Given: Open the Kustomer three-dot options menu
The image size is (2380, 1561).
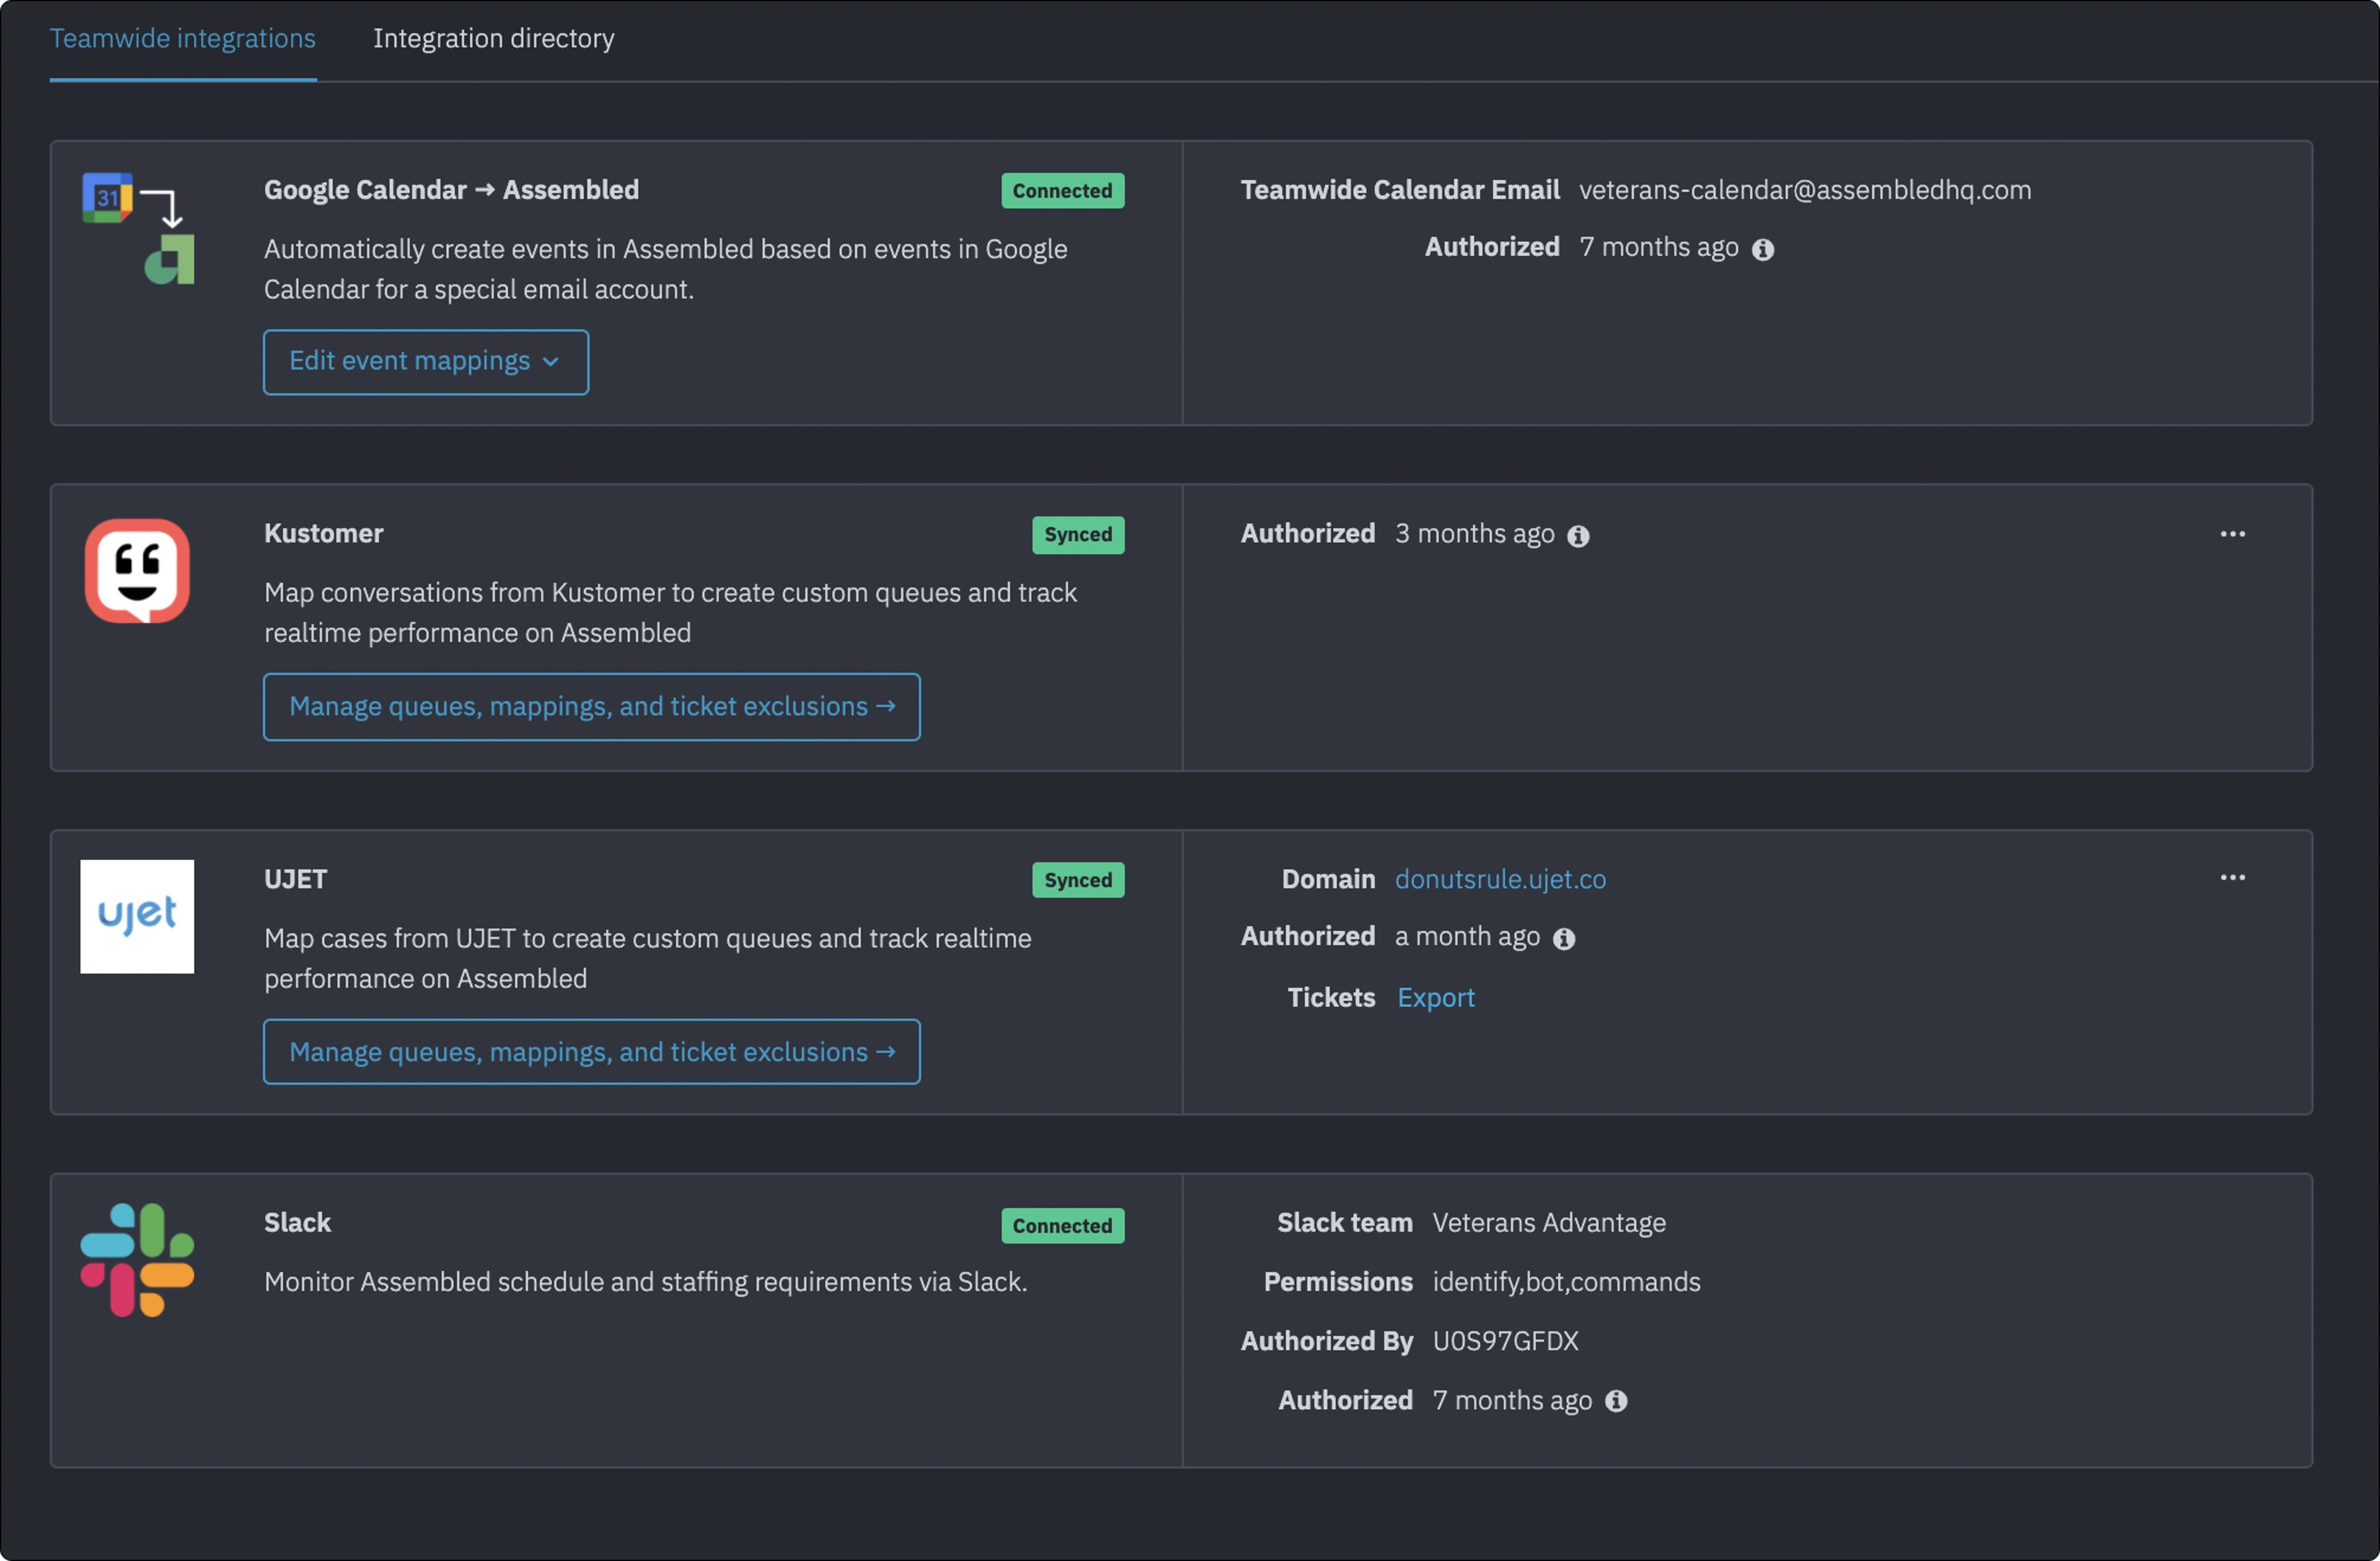Looking at the screenshot, I should [2232, 534].
